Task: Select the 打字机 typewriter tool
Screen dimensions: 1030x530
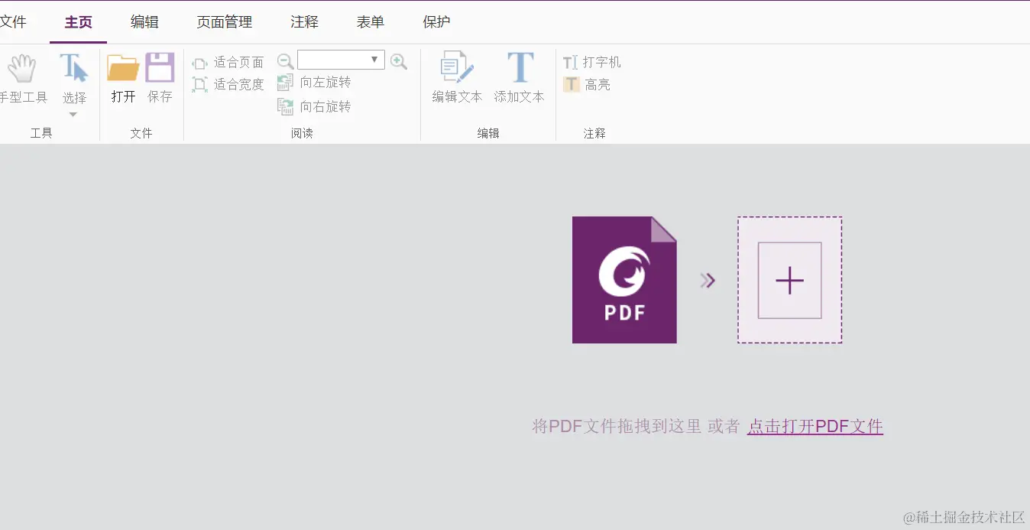Action: point(592,63)
